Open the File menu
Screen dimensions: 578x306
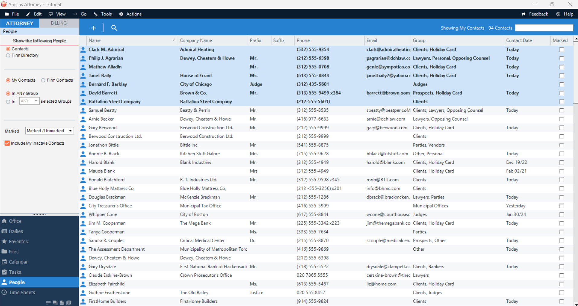click(12, 14)
